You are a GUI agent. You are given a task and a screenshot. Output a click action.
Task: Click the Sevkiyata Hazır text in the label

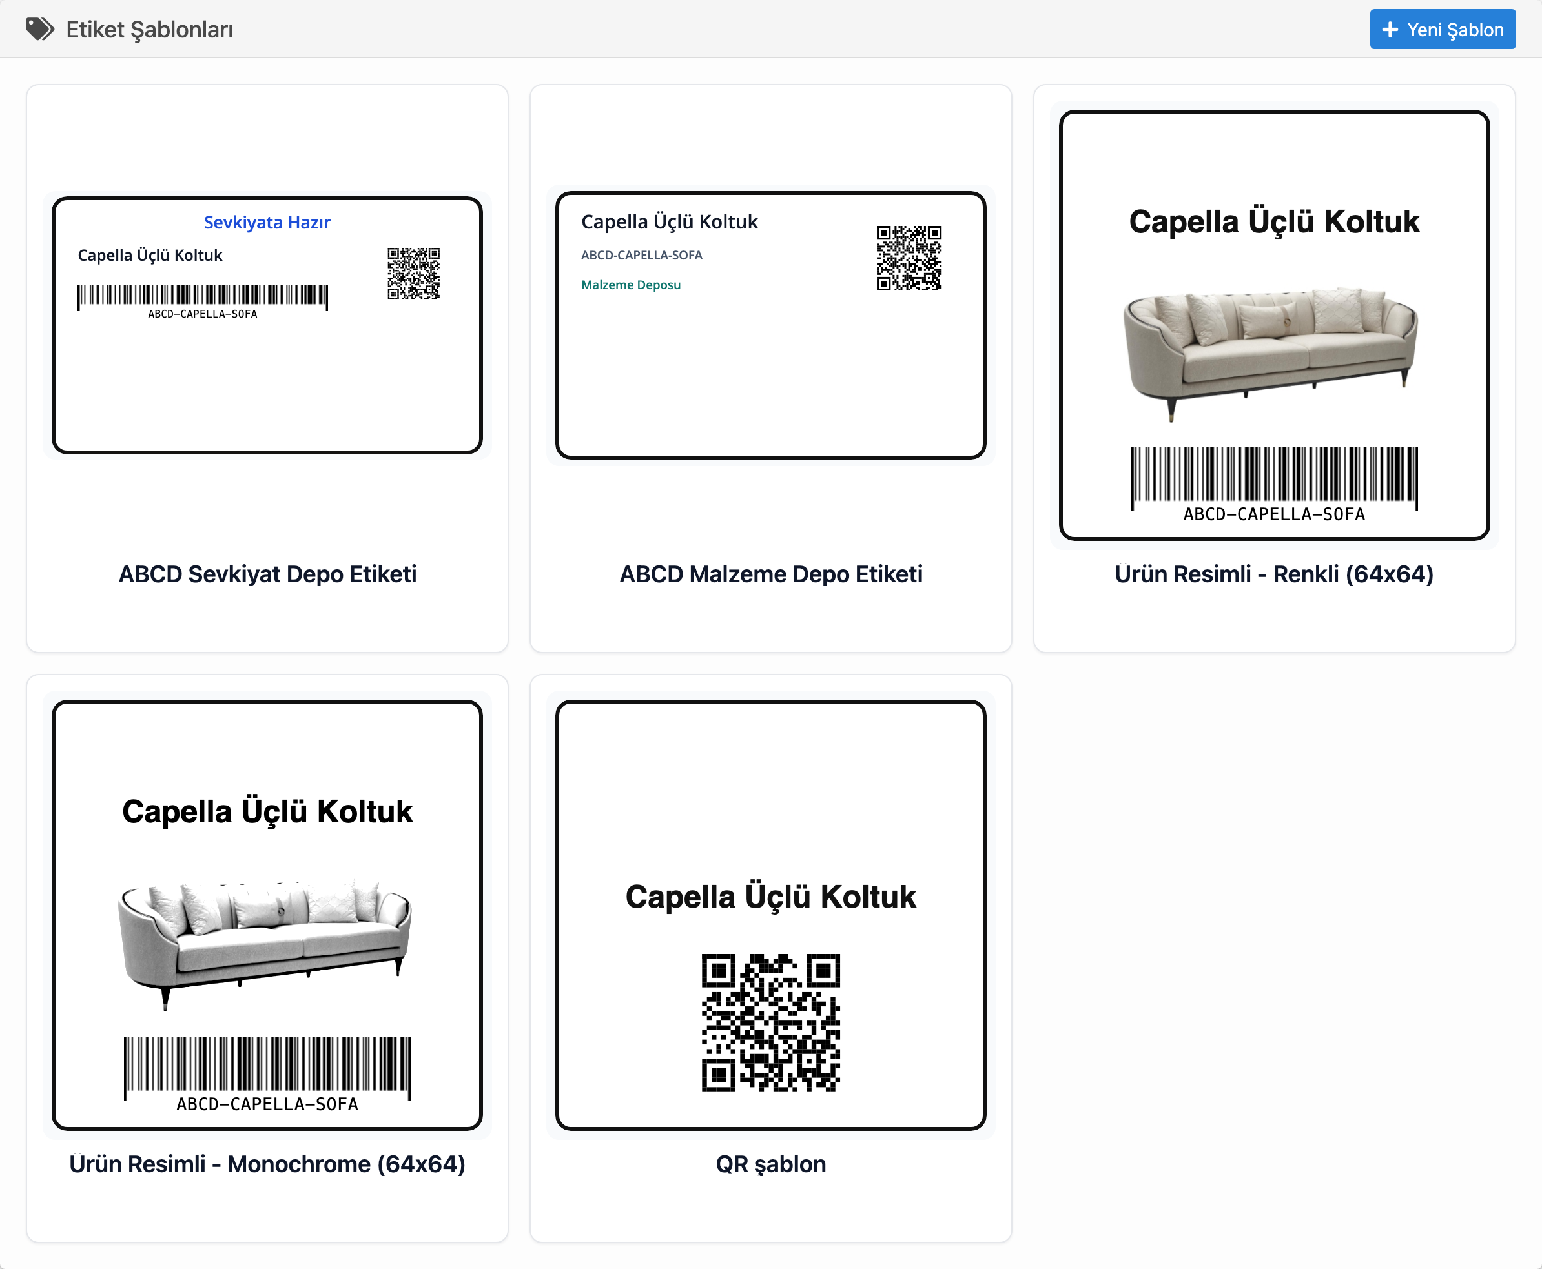click(x=267, y=222)
